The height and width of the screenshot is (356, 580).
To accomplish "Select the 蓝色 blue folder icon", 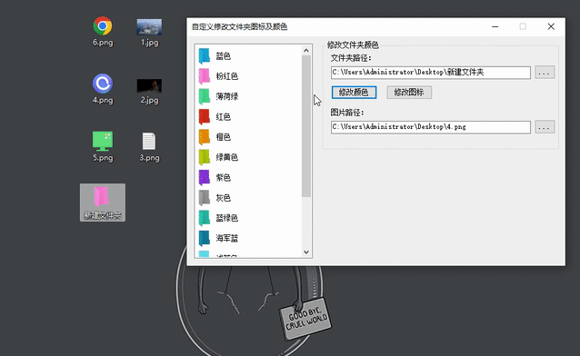I will click(205, 56).
